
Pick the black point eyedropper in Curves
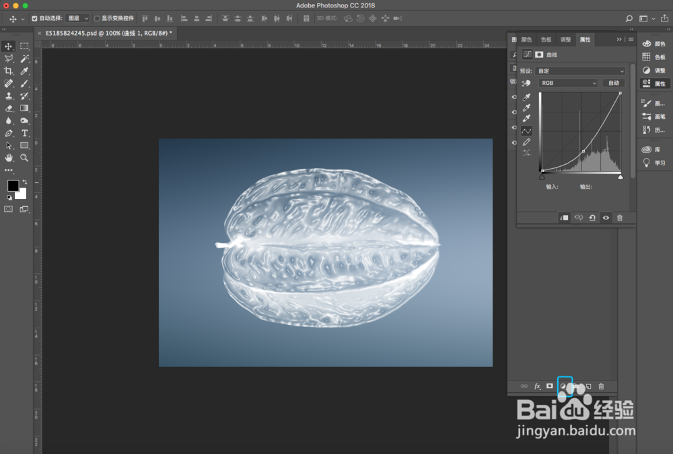pyautogui.click(x=526, y=97)
